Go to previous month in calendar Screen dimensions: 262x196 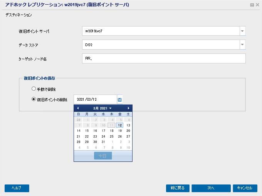(x=78, y=108)
